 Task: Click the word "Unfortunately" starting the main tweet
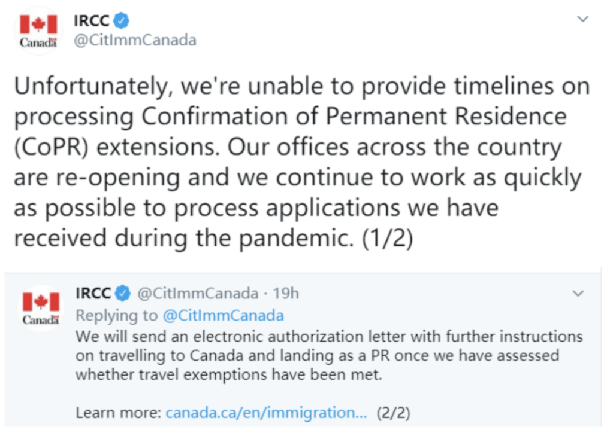pos(83,86)
